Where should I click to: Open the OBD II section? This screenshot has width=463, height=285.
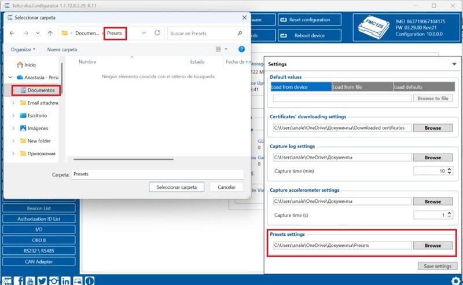pos(39,240)
